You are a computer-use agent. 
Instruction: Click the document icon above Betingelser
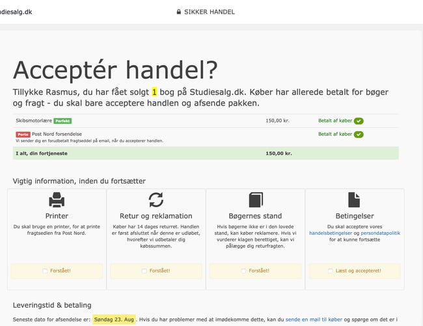pos(354,200)
